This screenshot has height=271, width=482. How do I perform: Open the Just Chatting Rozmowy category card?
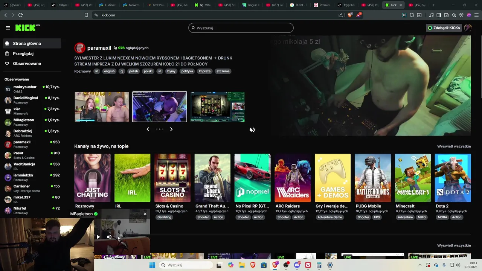92,178
